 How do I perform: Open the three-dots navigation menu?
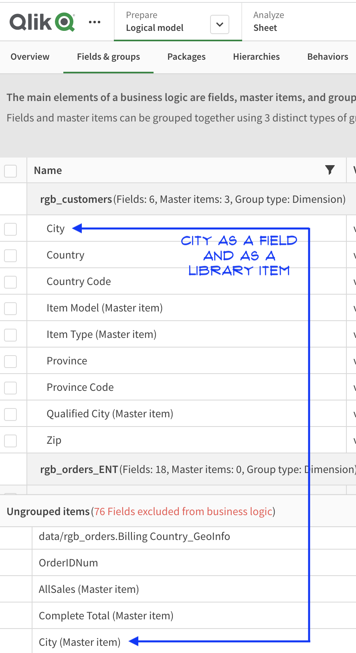tap(95, 22)
